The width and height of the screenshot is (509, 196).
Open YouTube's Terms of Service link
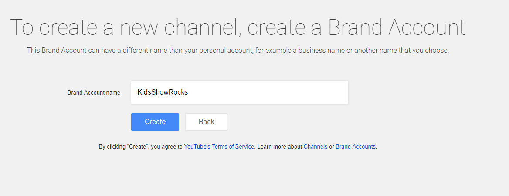(219, 147)
